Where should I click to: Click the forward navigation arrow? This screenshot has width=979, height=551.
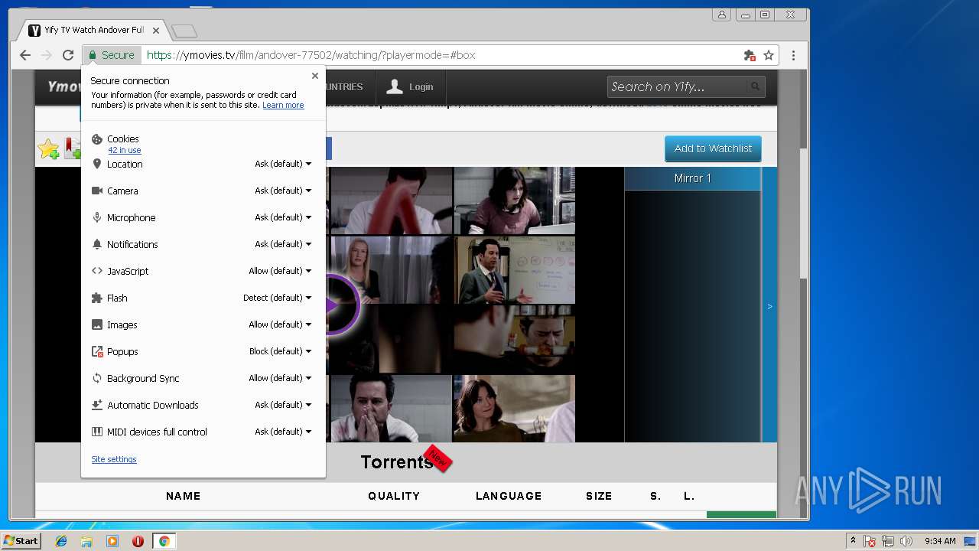pos(47,55)
